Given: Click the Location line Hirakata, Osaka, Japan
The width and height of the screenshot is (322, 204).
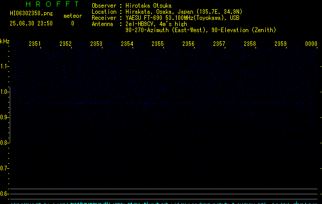Looking at the screenshot, I should coord(184,12).
